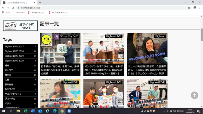Click the browser forward arrow

point(8,8)
